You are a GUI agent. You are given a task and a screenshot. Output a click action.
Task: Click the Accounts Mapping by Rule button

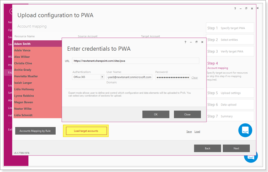35,131
